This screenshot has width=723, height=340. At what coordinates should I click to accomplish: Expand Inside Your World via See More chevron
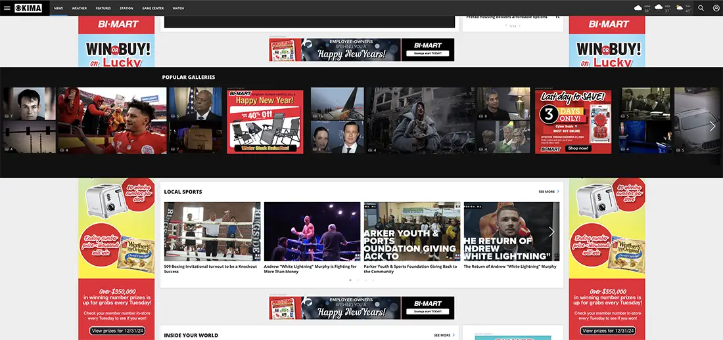(454, 335)
